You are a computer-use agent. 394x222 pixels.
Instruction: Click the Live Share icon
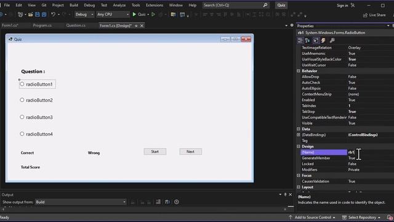(365, 15)
